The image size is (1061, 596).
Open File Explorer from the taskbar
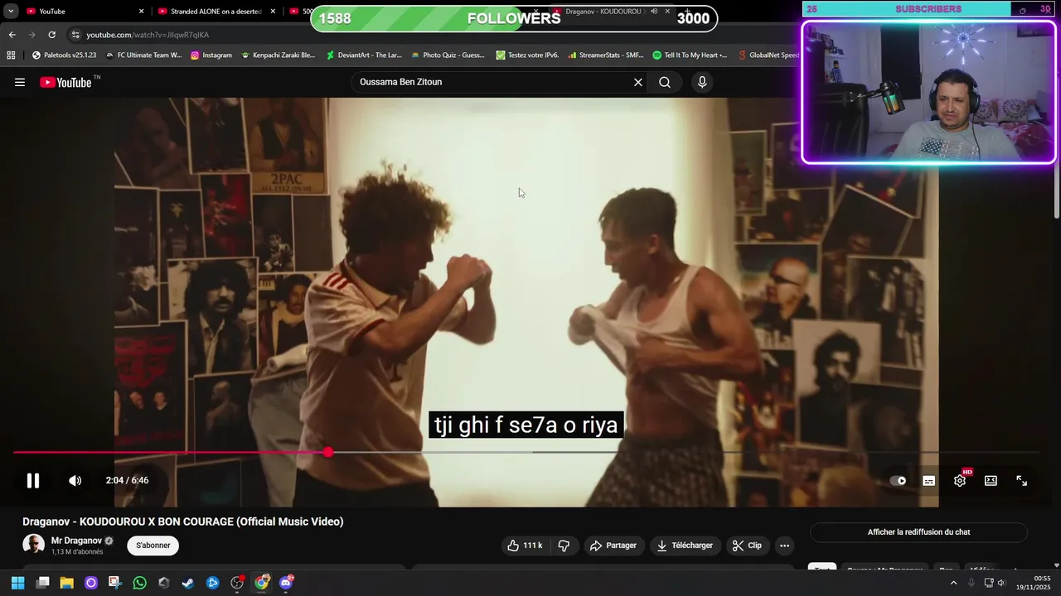pyautogui.click(x=66, y=583)
